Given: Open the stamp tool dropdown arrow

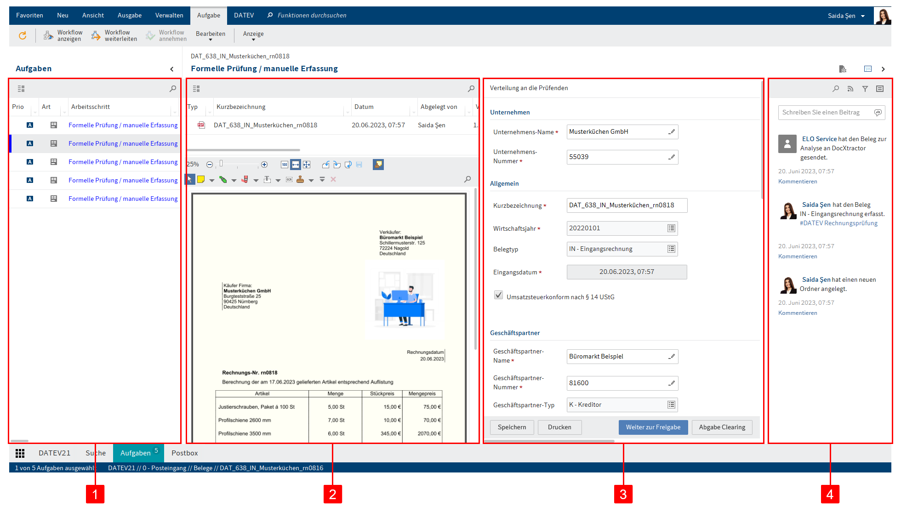Looking at the screenshot, I should point(311,180).
